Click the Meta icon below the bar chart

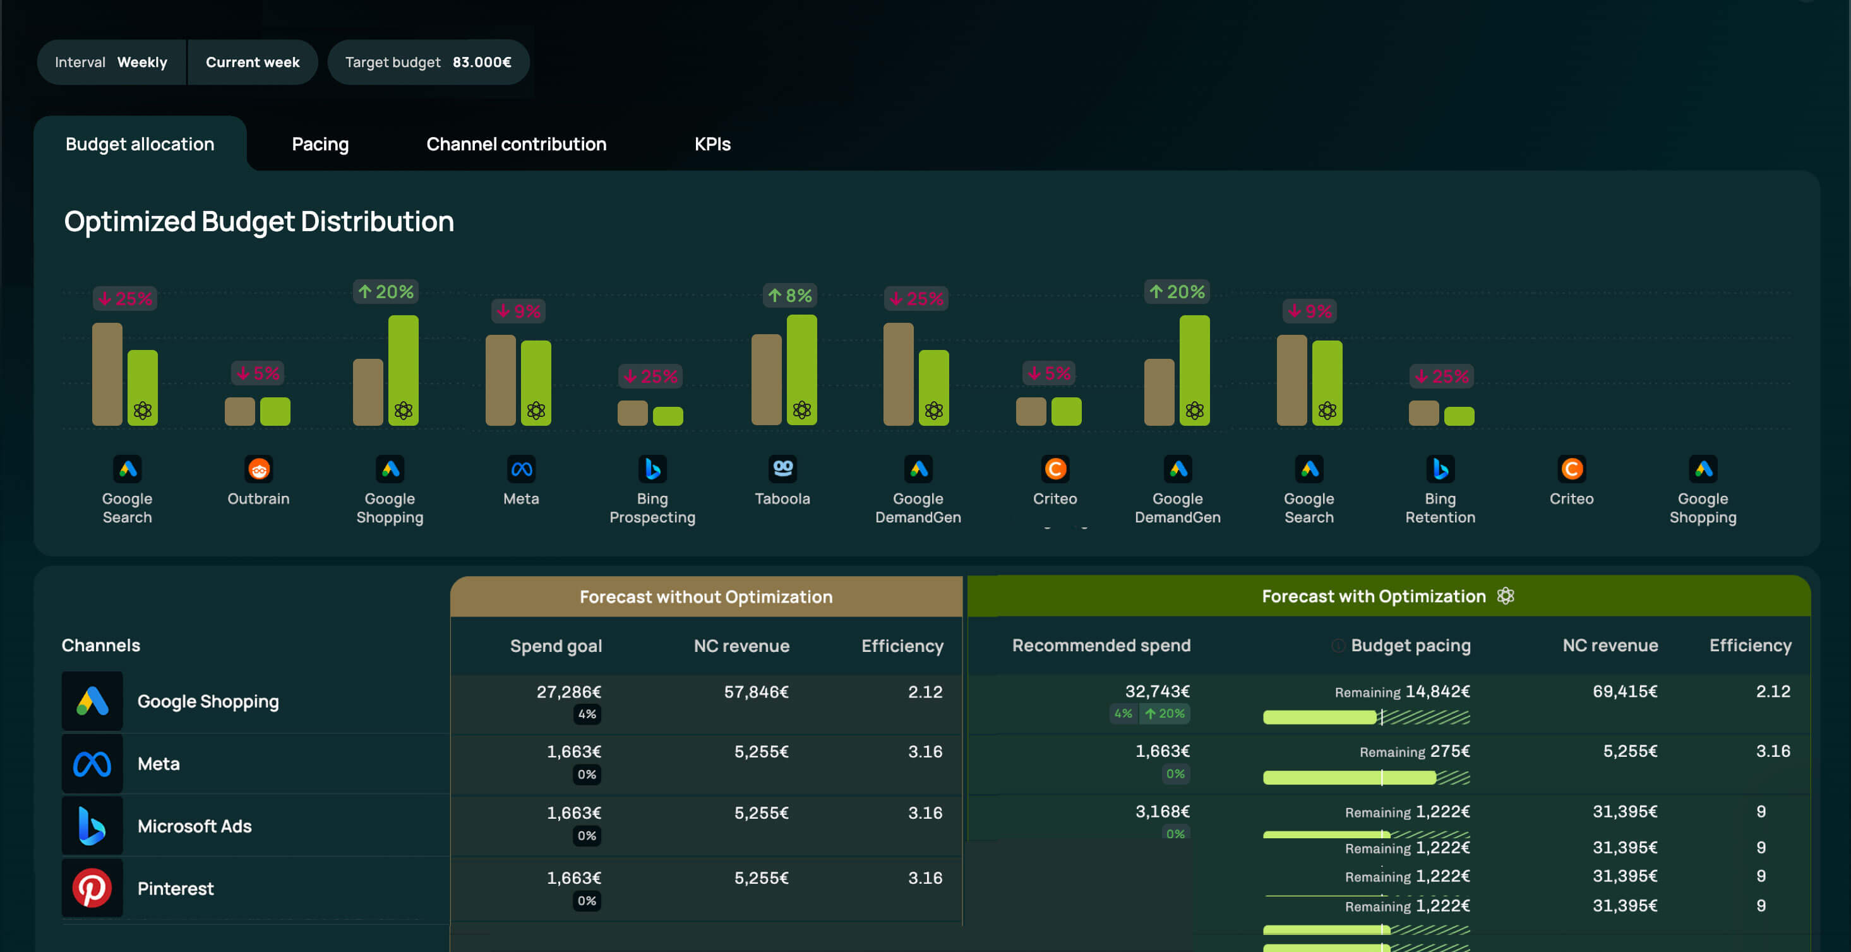pyautogui.click(x=521, y=469)
